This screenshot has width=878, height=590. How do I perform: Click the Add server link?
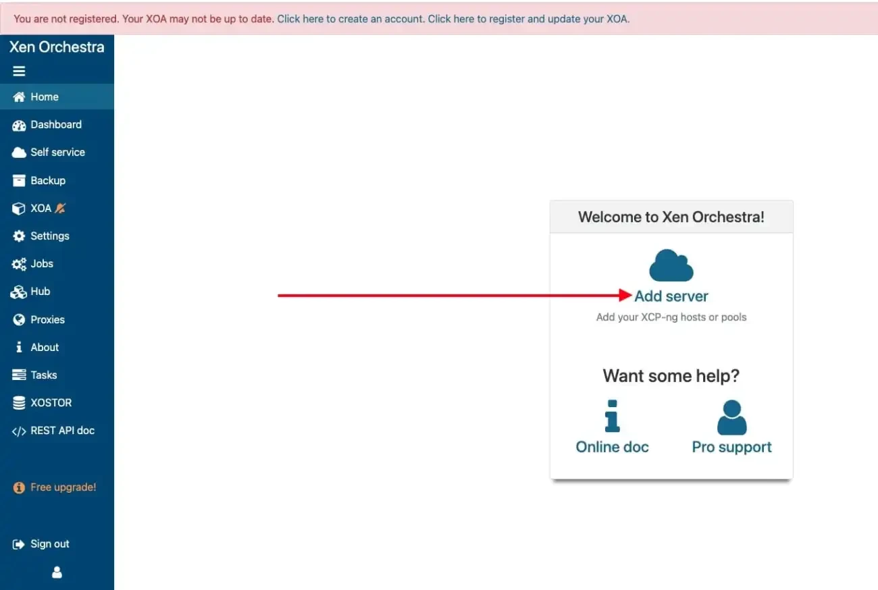671,296
